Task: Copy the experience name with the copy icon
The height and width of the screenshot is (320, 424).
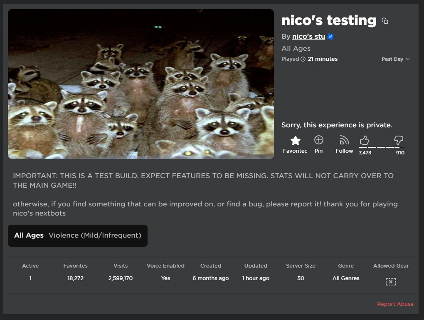Action: coord(385,20)
